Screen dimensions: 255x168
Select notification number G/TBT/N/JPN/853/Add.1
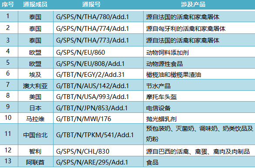point(92,108)
